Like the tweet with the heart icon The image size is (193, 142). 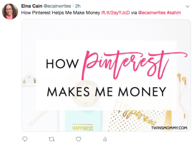(x=78, y=139)
